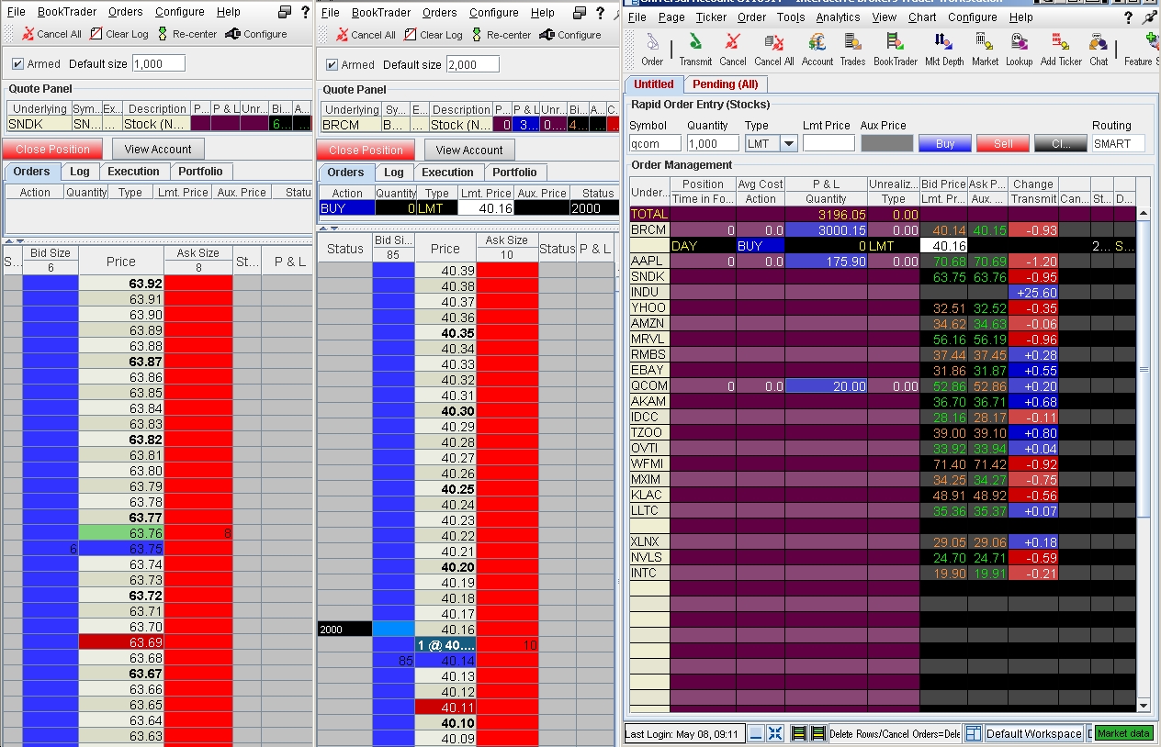Open the Trades toolbar icon

tap(852, 49)
